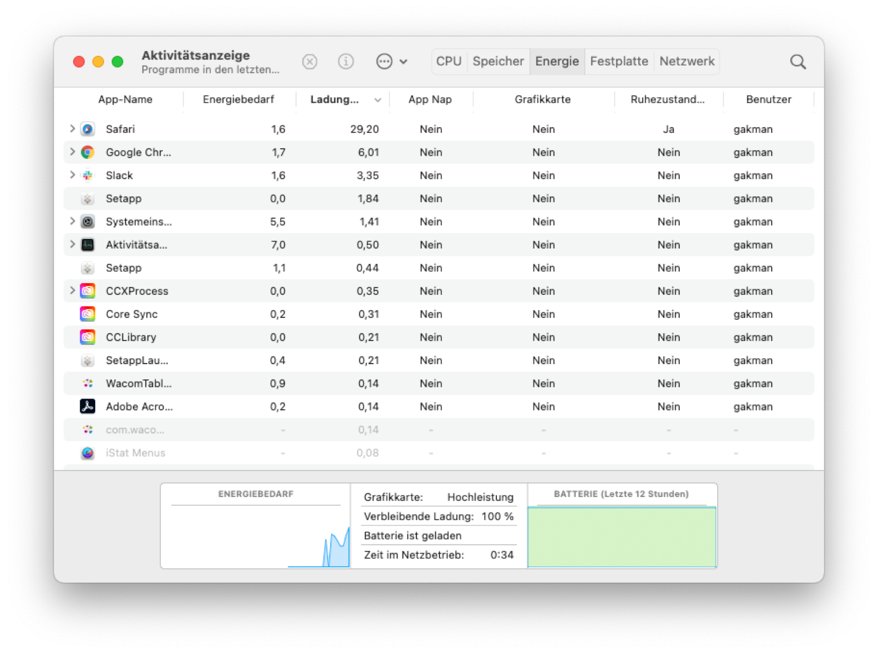Expand the Systemeins... process row

[x=72, y=221]
